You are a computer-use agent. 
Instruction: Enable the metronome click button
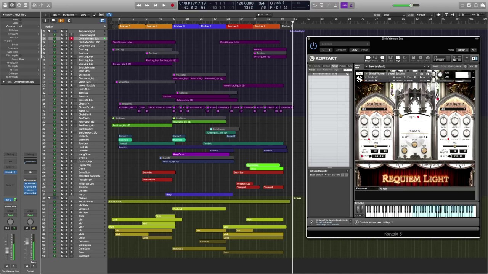[351, 5]
